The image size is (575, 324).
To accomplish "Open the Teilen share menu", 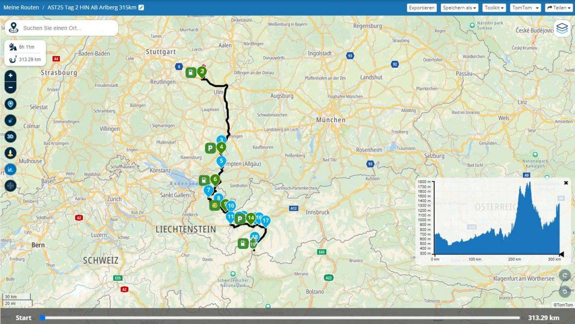I will coord(558,8).
